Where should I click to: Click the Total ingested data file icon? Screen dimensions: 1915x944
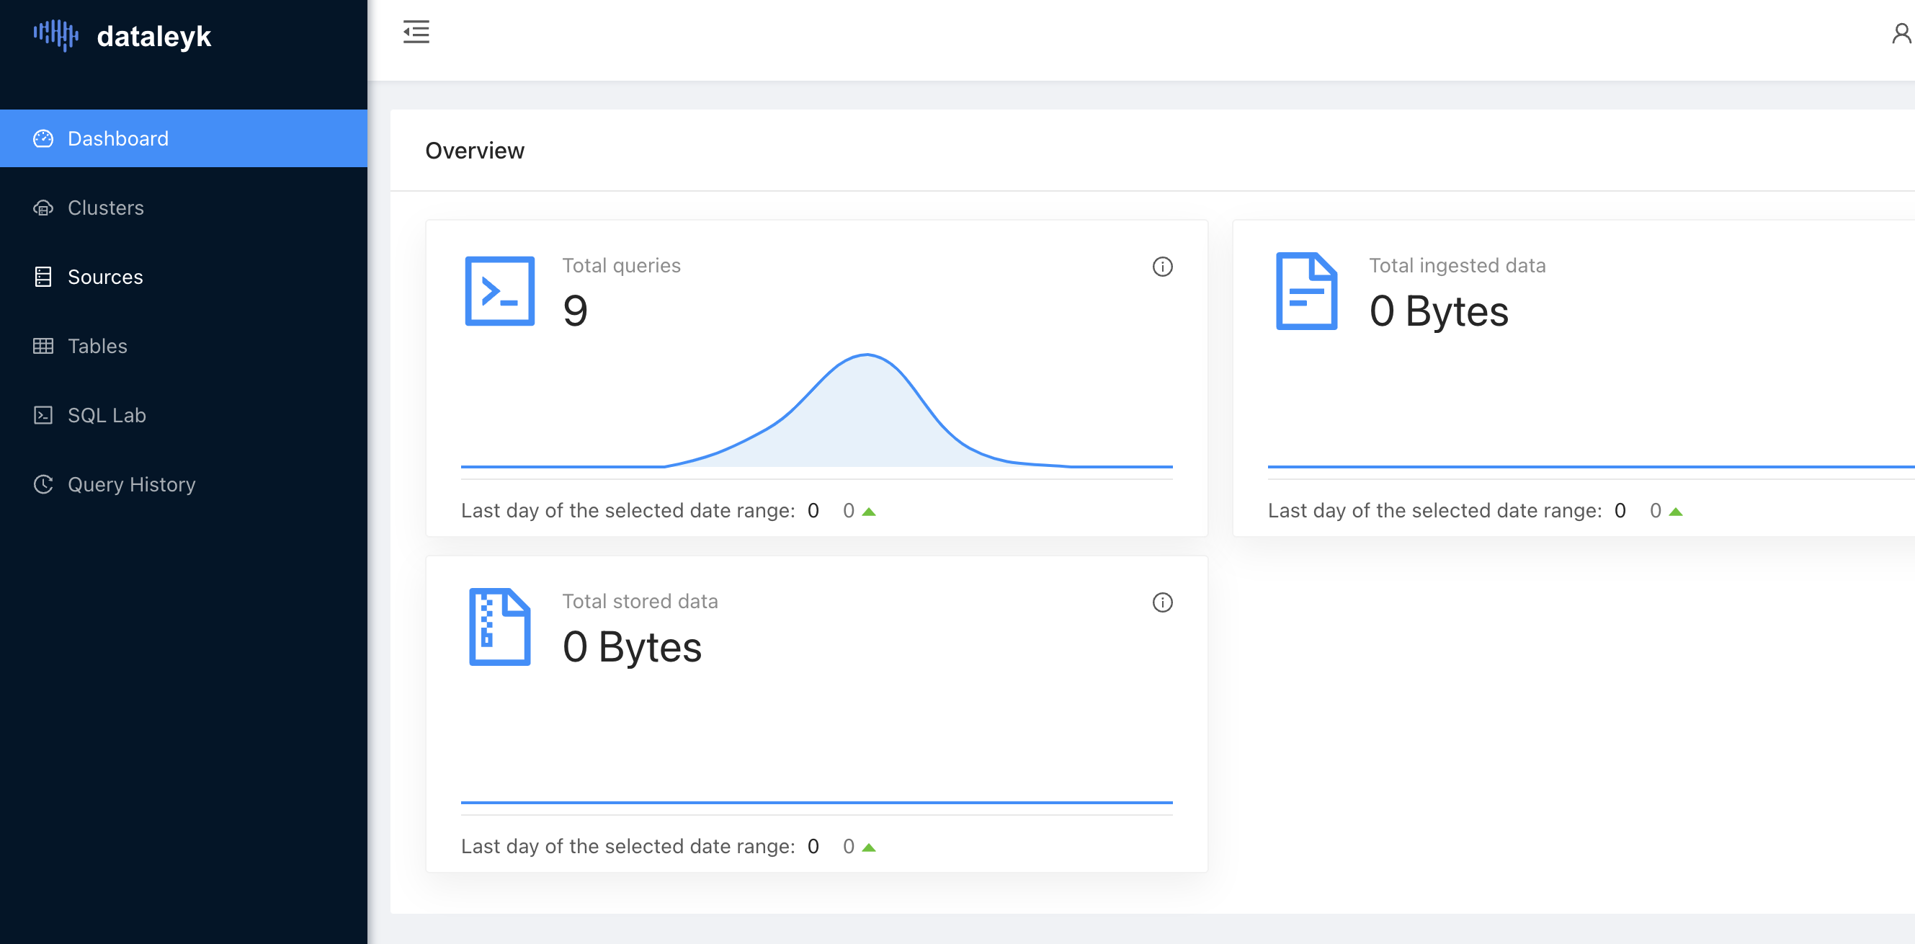(1306, 291)
